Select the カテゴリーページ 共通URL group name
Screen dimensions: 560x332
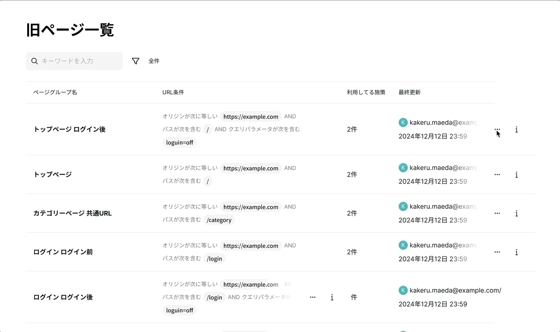coord(72,213)
